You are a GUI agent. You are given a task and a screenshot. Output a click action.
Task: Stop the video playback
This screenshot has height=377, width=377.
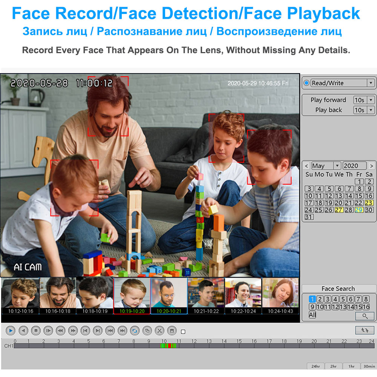pos(35,331)
